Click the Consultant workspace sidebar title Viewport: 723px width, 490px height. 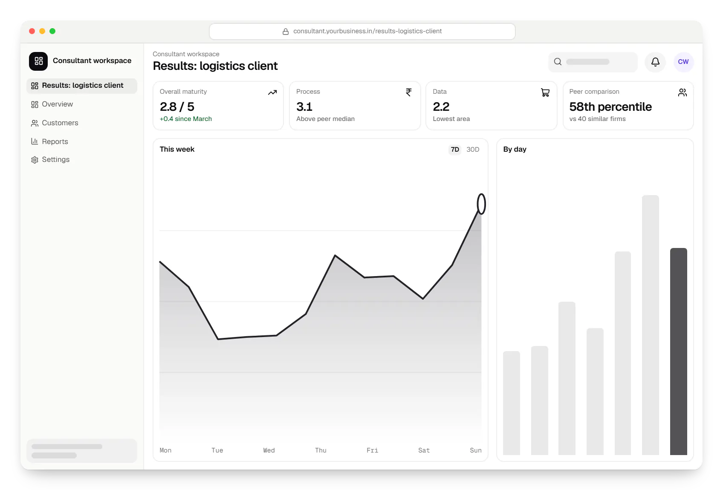(92, 61)
